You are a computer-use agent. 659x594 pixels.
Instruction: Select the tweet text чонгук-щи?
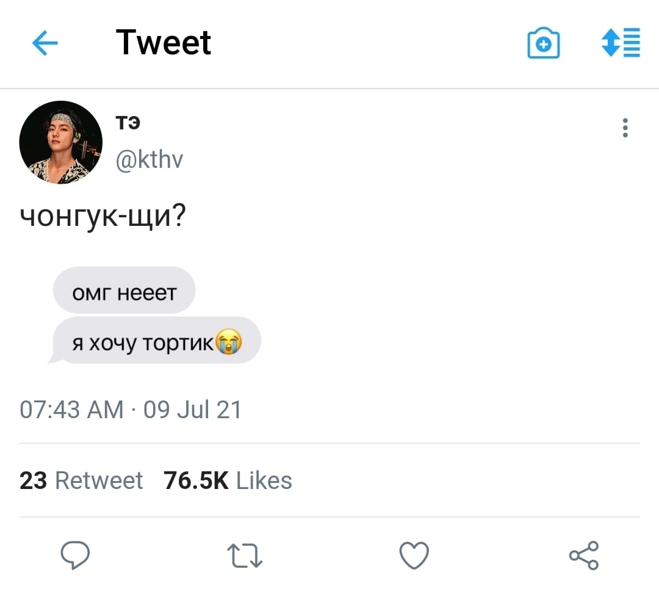pyautogui.click(x=103, y=217)
